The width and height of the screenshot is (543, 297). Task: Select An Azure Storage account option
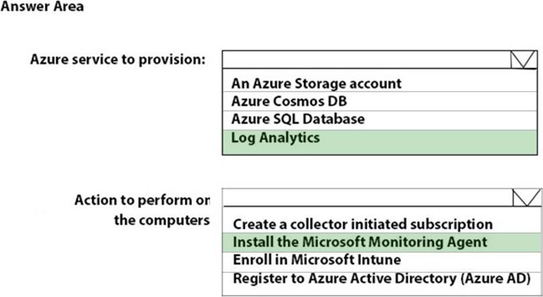[x=317, y=84]
